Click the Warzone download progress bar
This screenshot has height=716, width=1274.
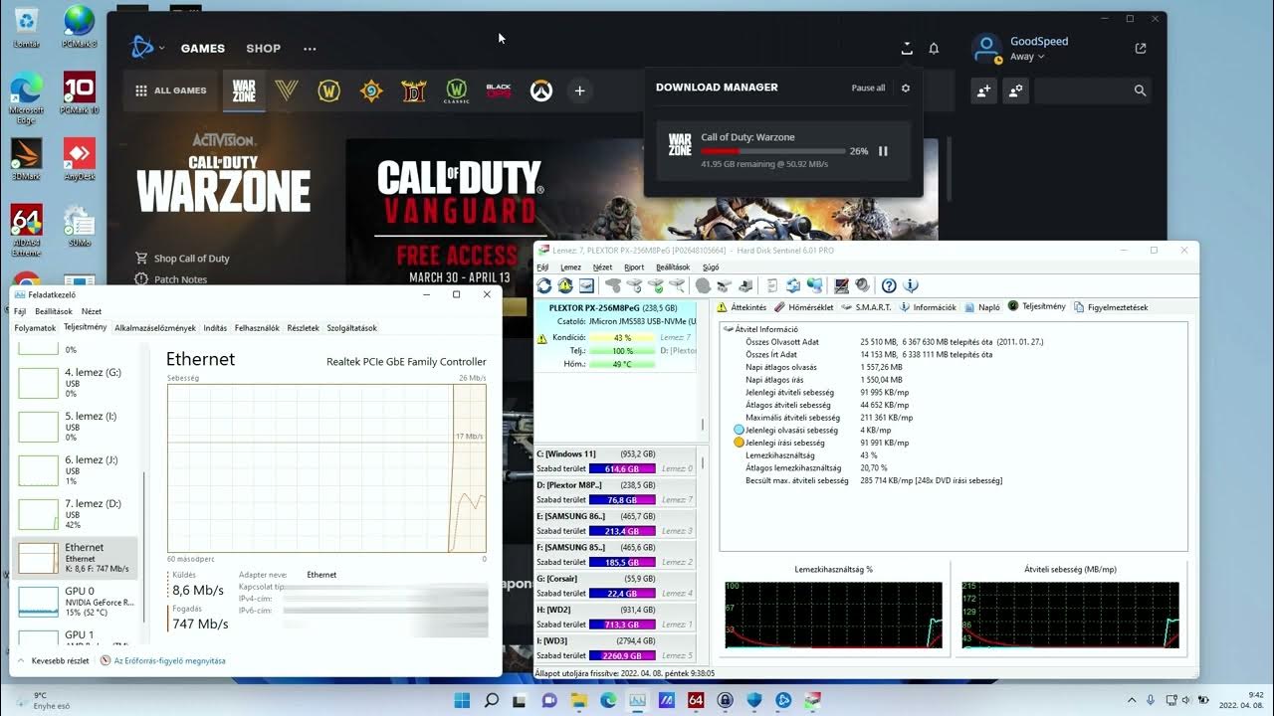click(x=771, y=151)
